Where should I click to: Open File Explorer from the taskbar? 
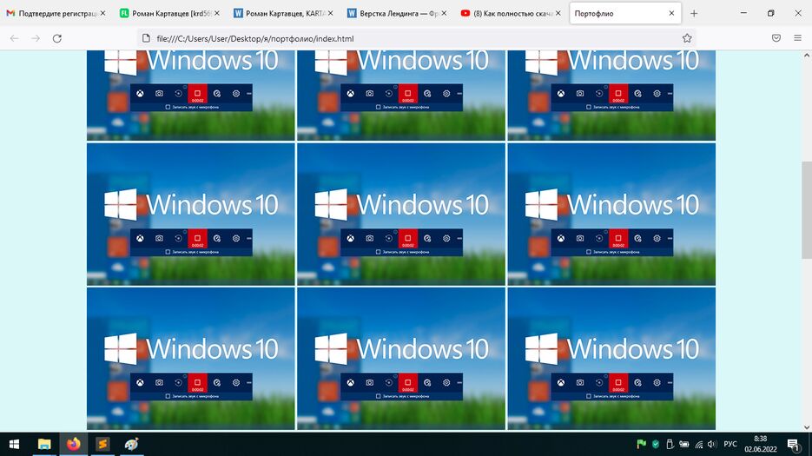(44, 444)
